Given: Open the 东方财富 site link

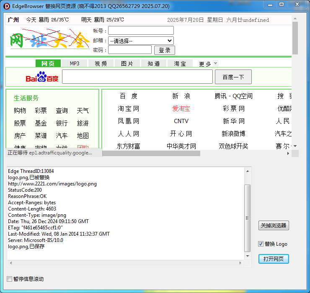Looking at the screenshot, I should click(129, 146).
